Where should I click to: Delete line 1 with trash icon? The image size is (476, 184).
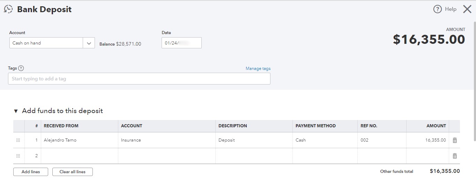pyautogui.click(x=454, y=140)
